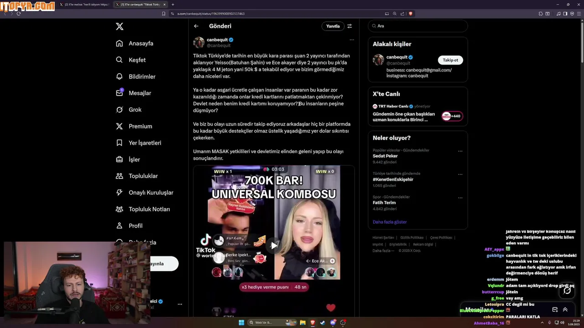This screenshot has height=328, width=584.
Task: Open File Explorer from taskbar
Action: (x=302, y=323)
